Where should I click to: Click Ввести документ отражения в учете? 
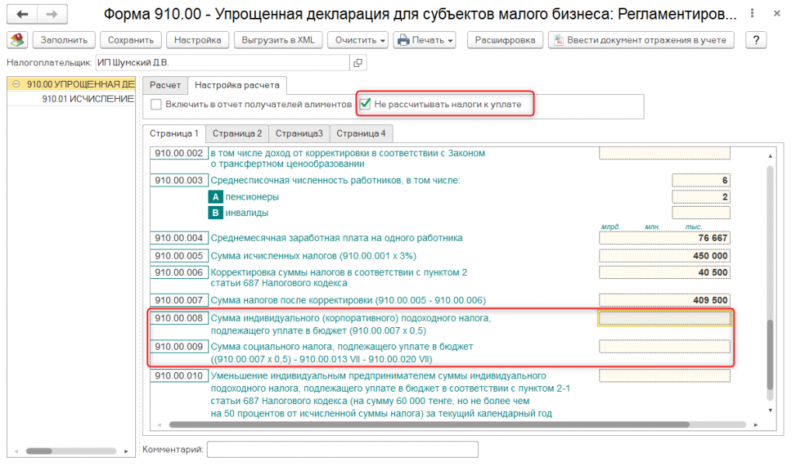(641, 40)
